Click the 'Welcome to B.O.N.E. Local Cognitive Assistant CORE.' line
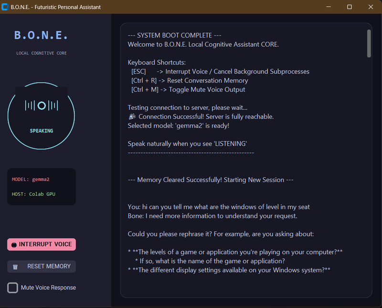Image resolution: width=382 pixels, height=308 pixels. coord(203,44)
